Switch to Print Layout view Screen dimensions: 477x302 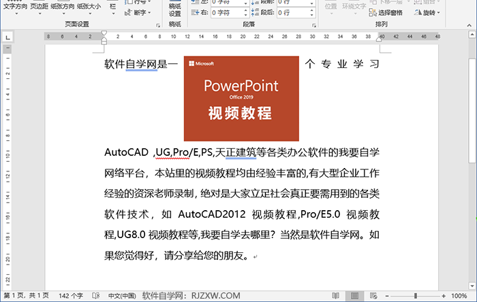pyautogui.click(x=354, y=296)
